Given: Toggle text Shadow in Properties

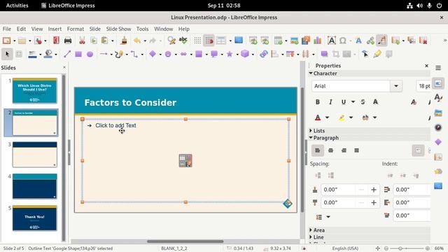Looking at the screenshot, I should coord(375,102).
